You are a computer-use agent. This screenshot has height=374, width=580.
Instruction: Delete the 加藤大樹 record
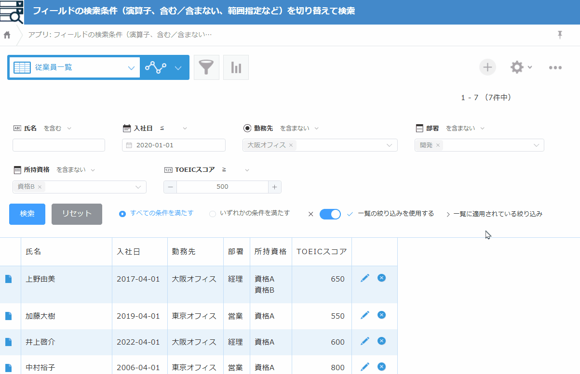pyautogui.click(x=381, y=315)
